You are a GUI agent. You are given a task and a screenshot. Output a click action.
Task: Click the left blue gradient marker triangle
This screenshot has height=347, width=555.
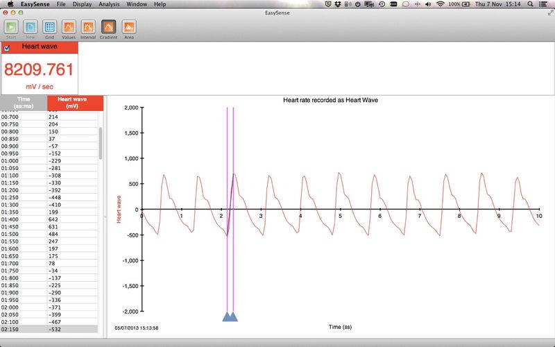[227, 317]
